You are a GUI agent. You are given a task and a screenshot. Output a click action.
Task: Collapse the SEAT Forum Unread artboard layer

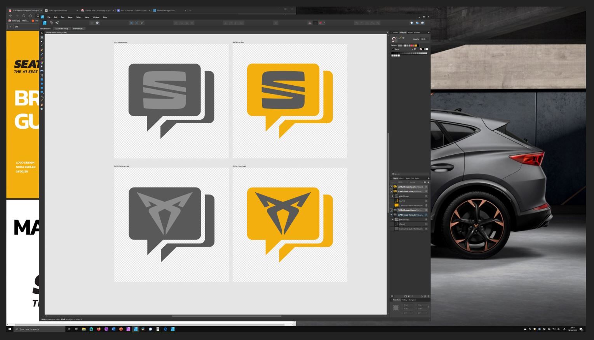click(392, 215)
